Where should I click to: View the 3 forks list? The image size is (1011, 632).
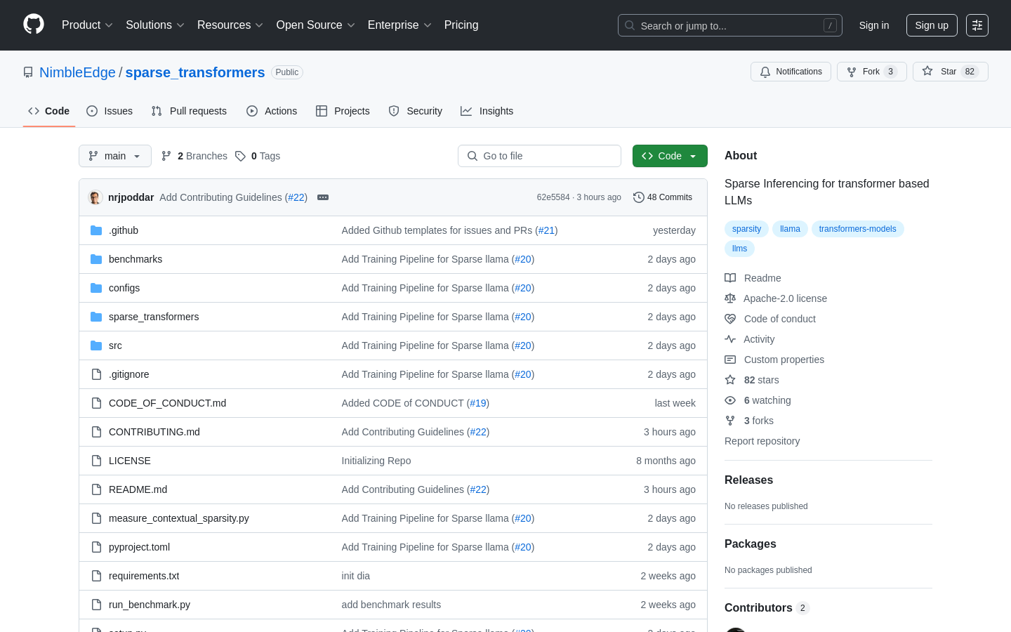(x=749, y=421)
